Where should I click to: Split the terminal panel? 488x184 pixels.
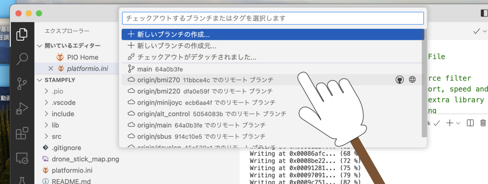point(470,123)
